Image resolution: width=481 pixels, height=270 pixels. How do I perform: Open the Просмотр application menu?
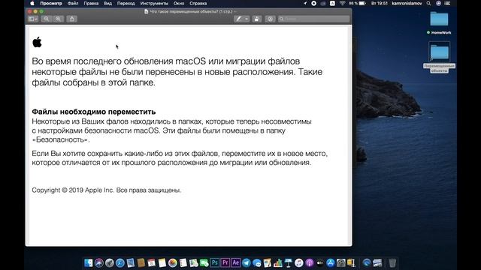pos(51,3)
